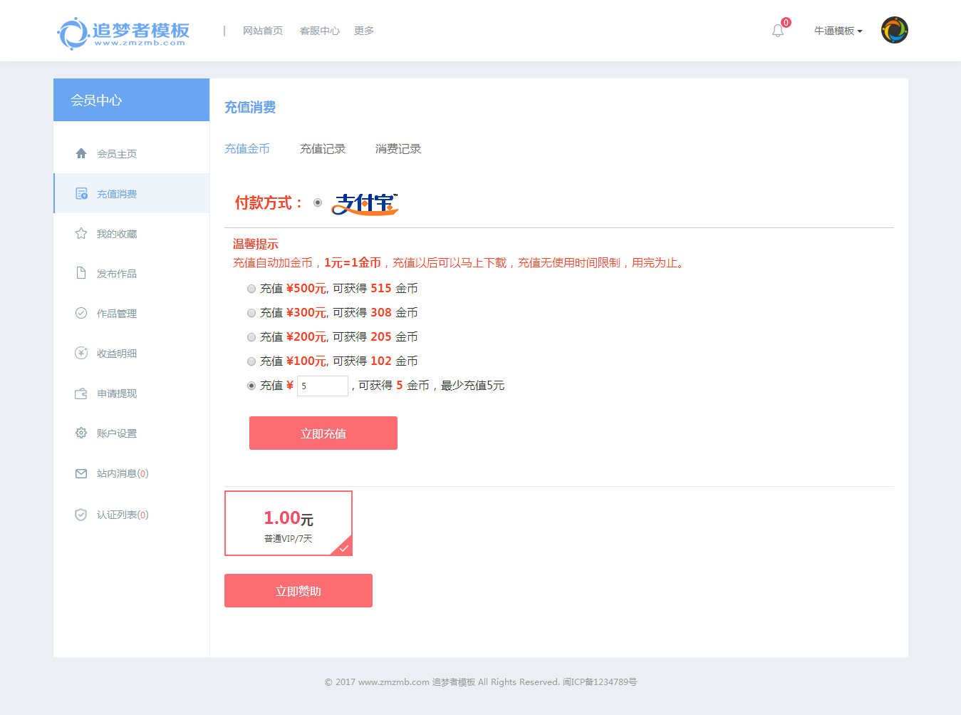The width and height of the screenshot is (961, 715).
Task: Click the checkmark icon for 作品管理
Action: pos(81,313)
